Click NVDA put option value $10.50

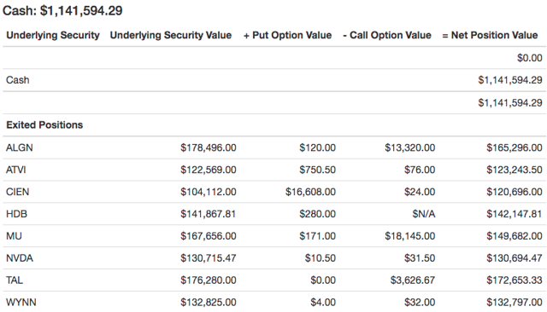(321, 258)
